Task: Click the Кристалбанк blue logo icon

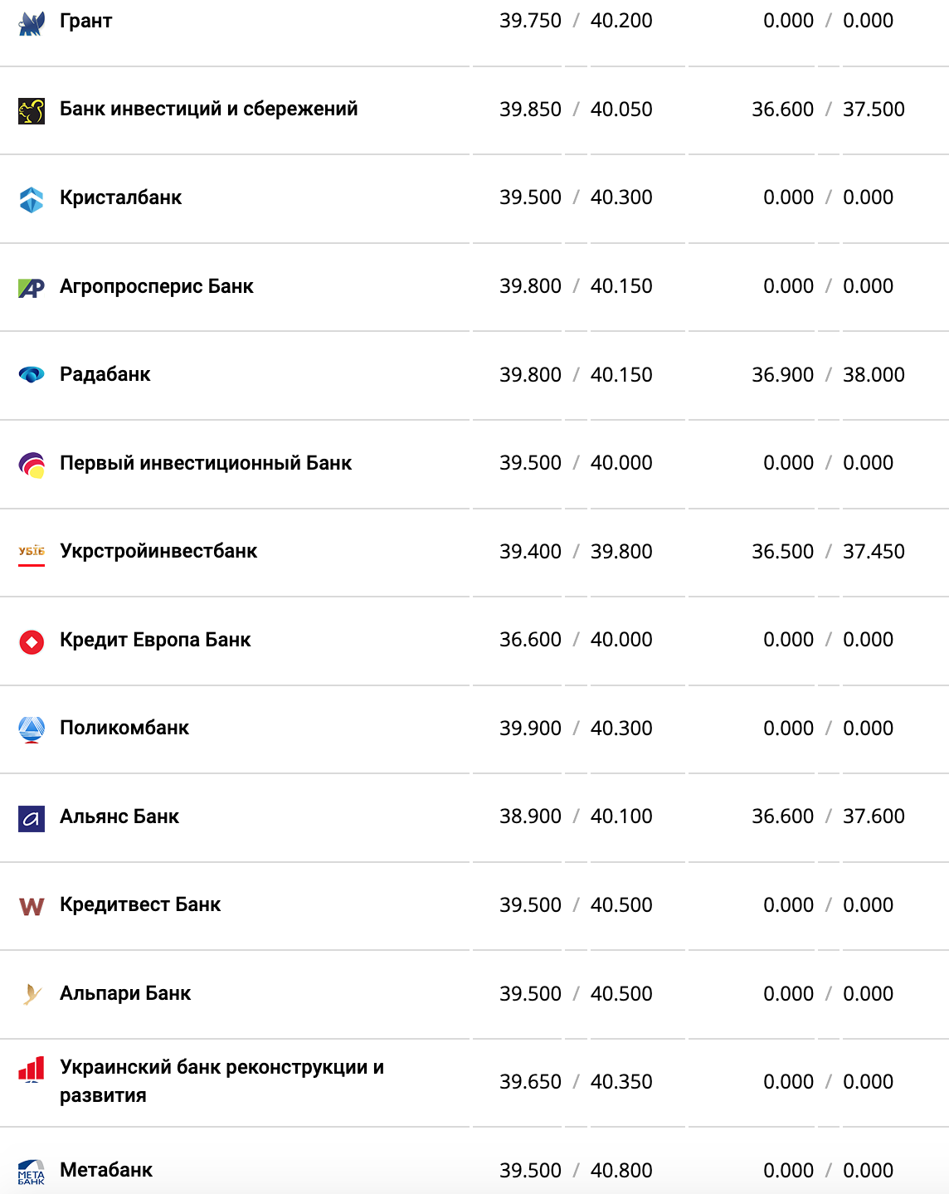Action: [x=32, y=199]
